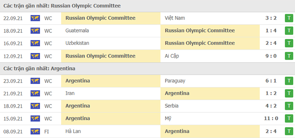This screenshot has height=138, width=295.
Task: Click world map flag icon for 22.09.21 match
Action: [x=35, y=18]
